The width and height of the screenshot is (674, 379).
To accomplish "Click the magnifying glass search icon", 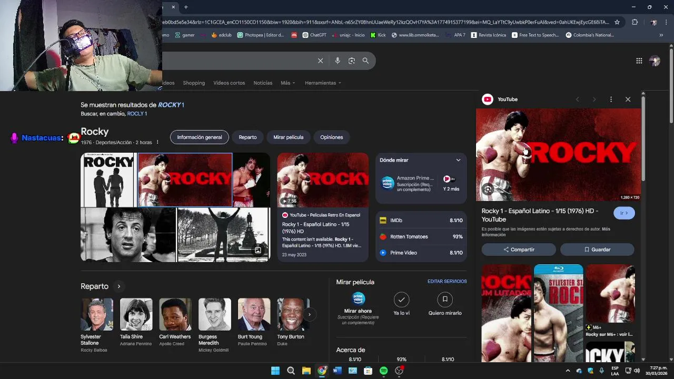I will [x=365, y=61].
